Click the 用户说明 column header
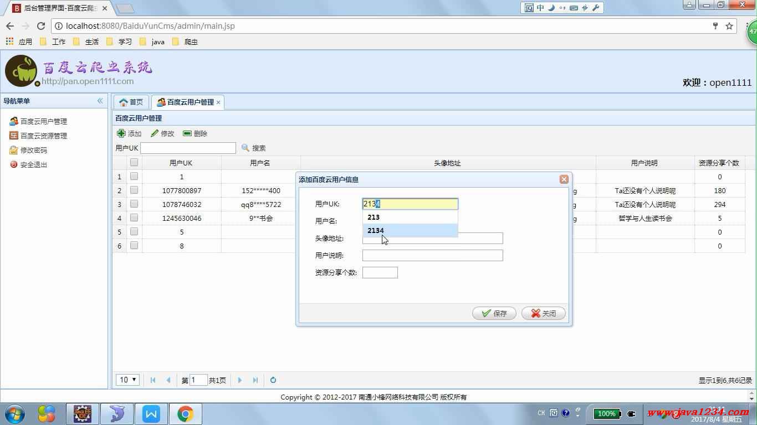 [x=645, y=163]
